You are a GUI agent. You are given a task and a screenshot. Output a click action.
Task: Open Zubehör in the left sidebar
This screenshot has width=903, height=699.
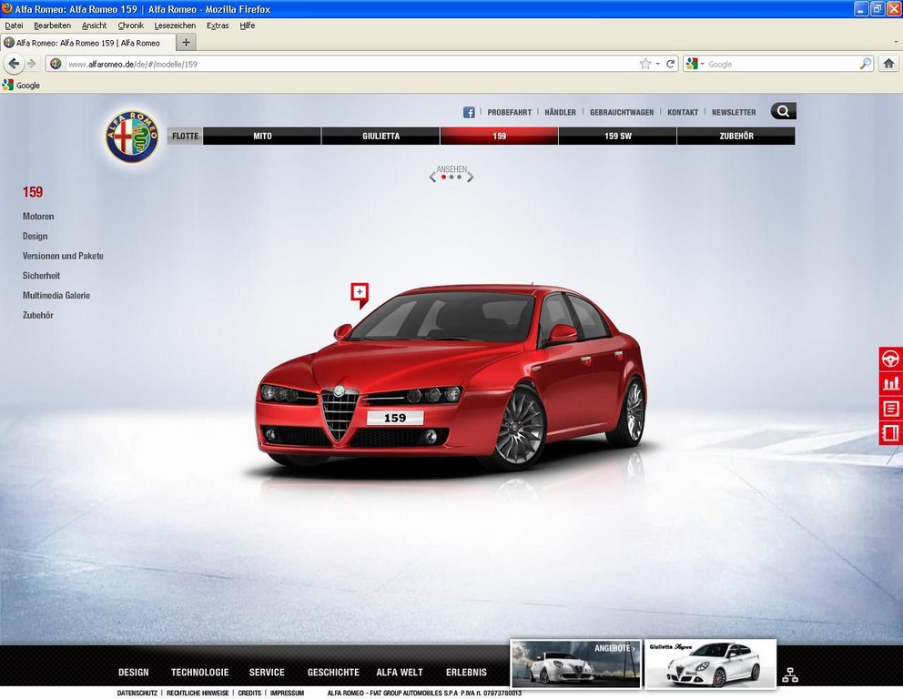pos(38,315)
